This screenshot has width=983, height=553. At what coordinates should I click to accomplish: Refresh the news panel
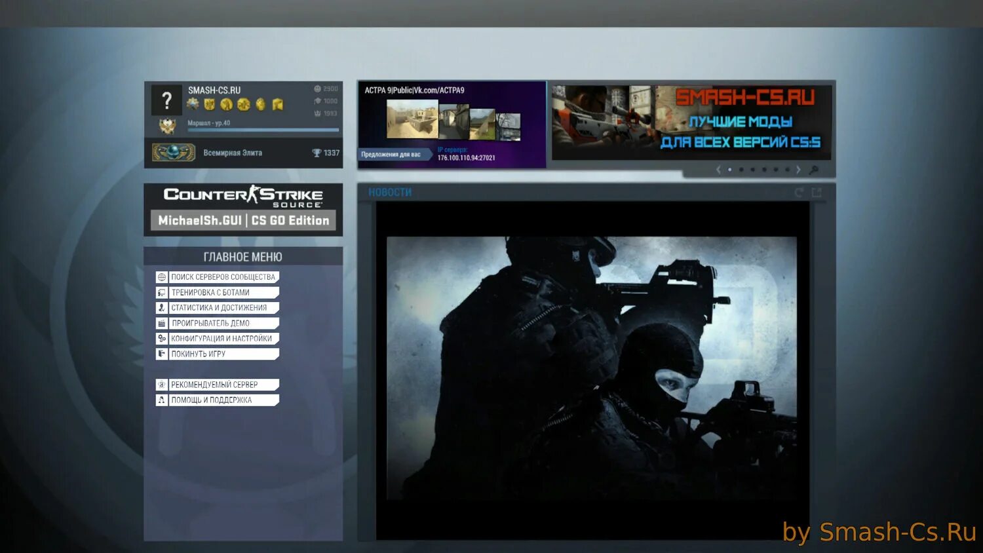pos(799,193)
